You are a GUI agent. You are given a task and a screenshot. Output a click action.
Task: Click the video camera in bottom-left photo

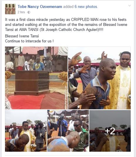[37, 126]
